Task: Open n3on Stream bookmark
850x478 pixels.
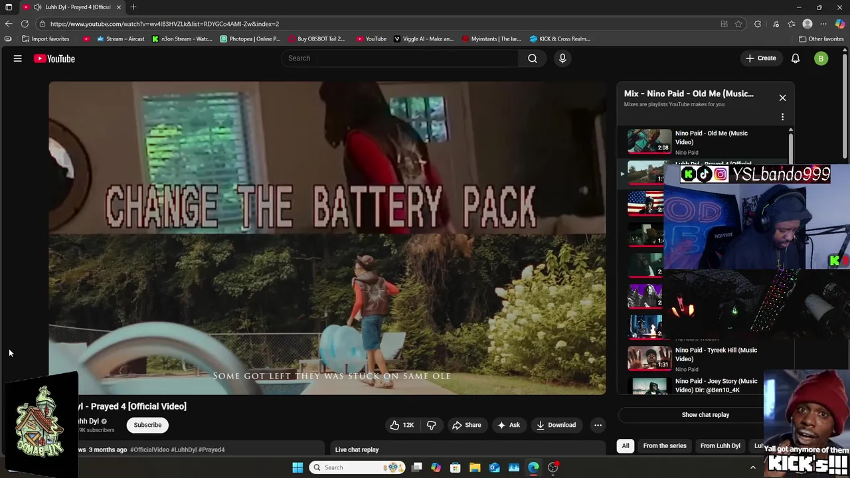Action: tap(182, 39)
